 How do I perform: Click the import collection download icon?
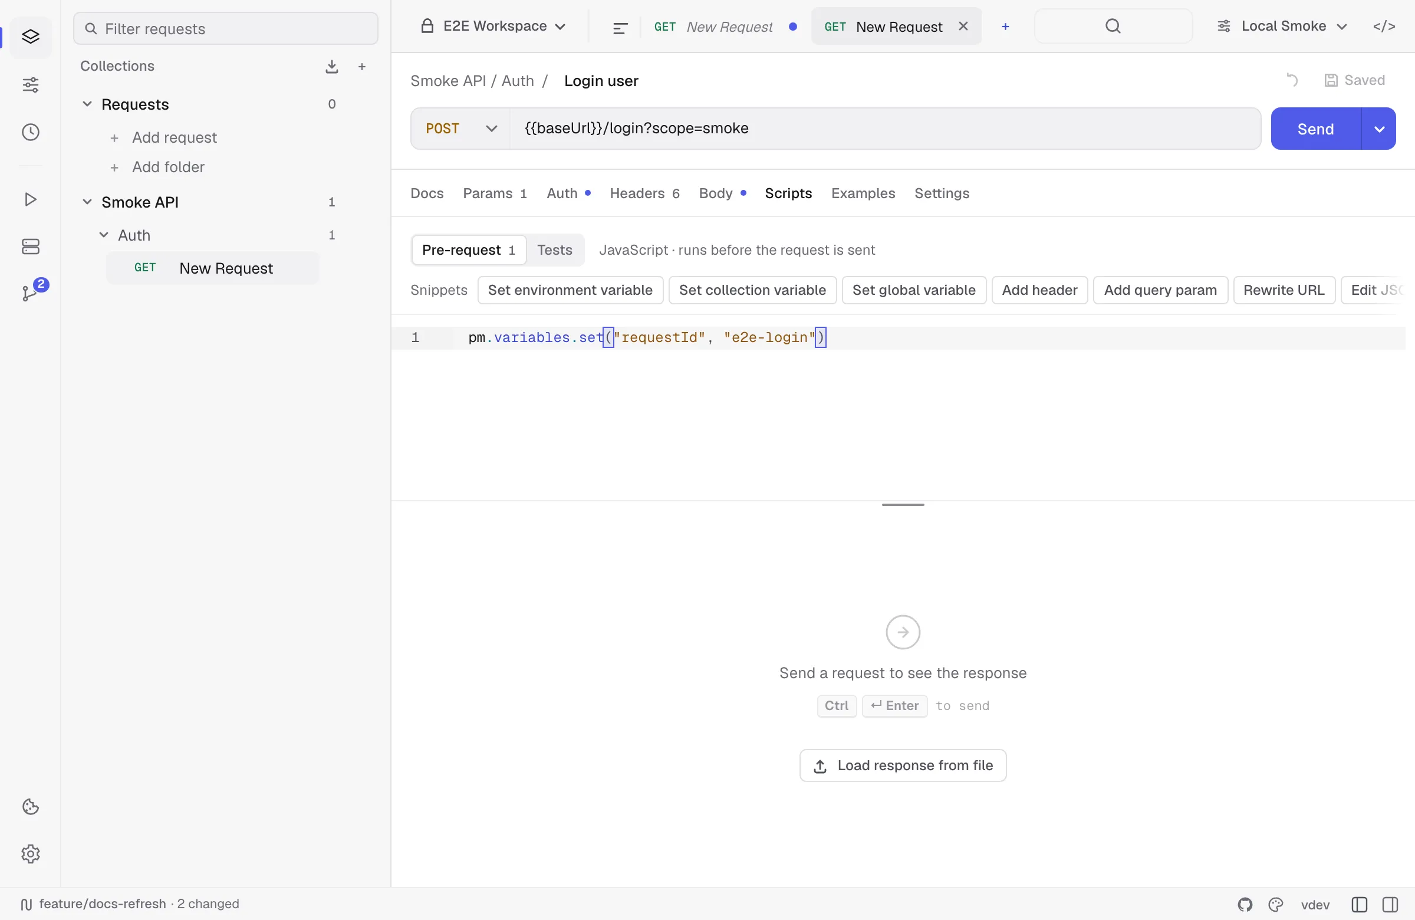332,67
